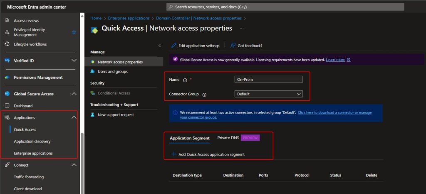Image resolution: width=426 pixels, height=194 pixels.
Task: Click the Privileged Identity Management icon
Action: [7, 32]
